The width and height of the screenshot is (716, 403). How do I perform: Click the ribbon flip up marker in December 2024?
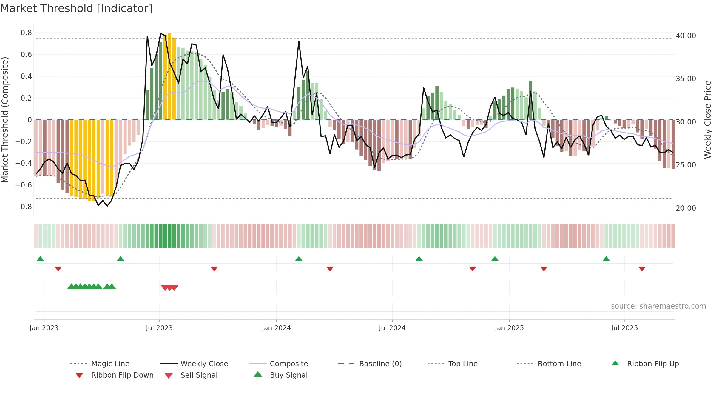[495, 259]
